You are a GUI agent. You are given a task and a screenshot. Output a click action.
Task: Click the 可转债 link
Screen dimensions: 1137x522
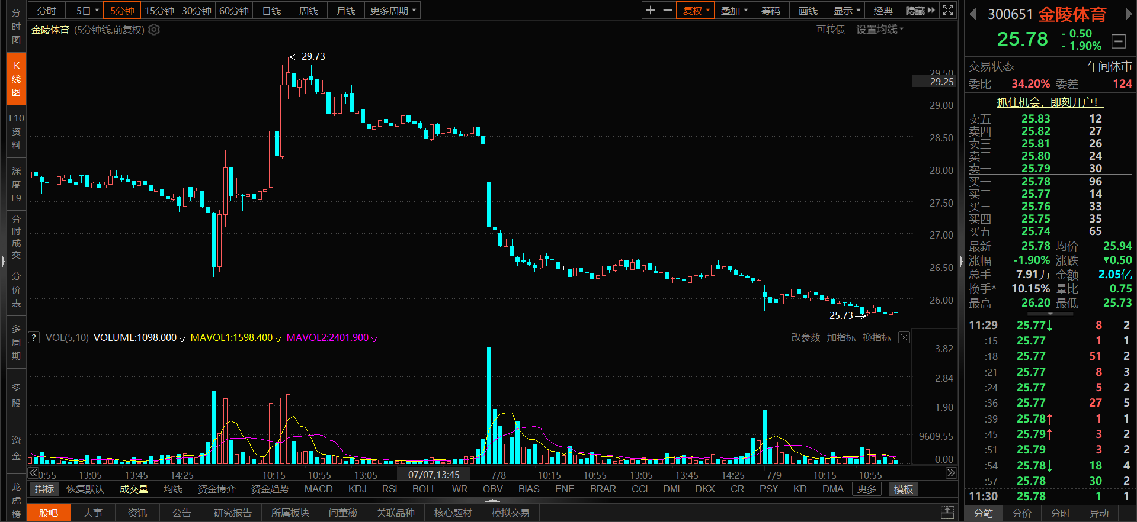[831, 30]
